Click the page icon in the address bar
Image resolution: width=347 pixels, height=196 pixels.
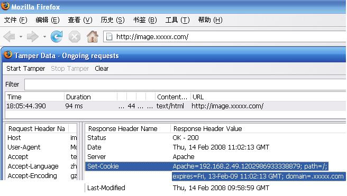click(x=109, y=36)
